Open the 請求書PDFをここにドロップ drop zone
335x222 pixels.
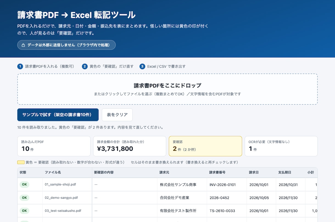tap(168, 89)
